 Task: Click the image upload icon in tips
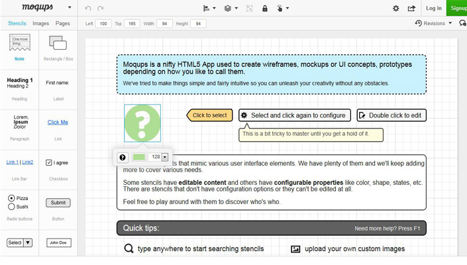[x=295, y=249]
